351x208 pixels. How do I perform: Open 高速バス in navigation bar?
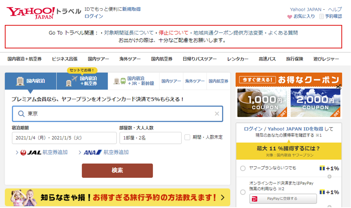tap(267, 59)
